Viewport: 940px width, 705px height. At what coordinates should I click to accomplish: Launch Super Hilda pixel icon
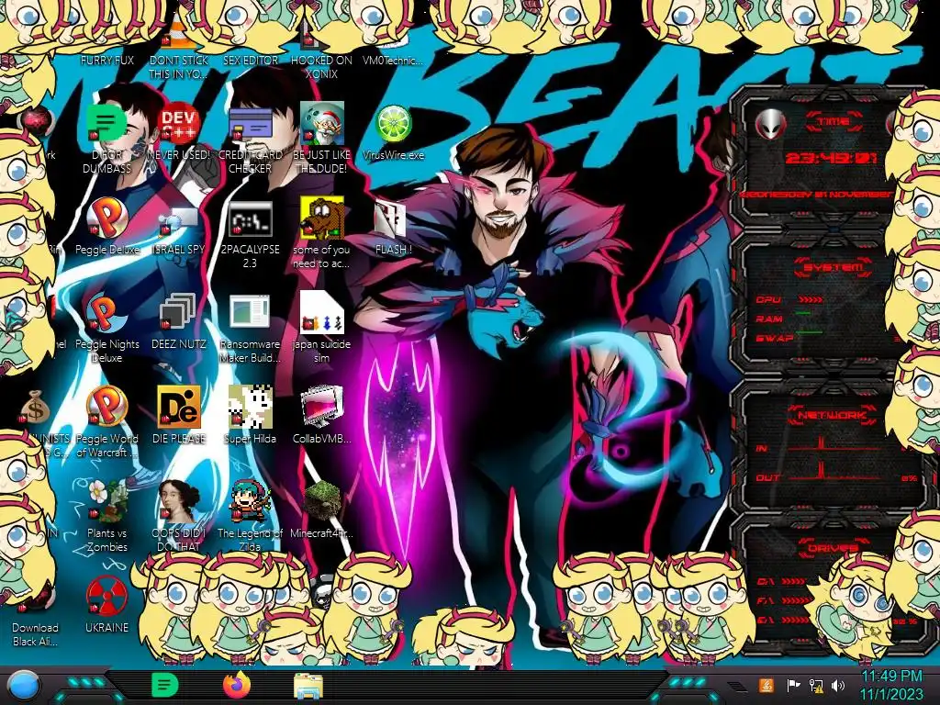(x=250, y=408)
